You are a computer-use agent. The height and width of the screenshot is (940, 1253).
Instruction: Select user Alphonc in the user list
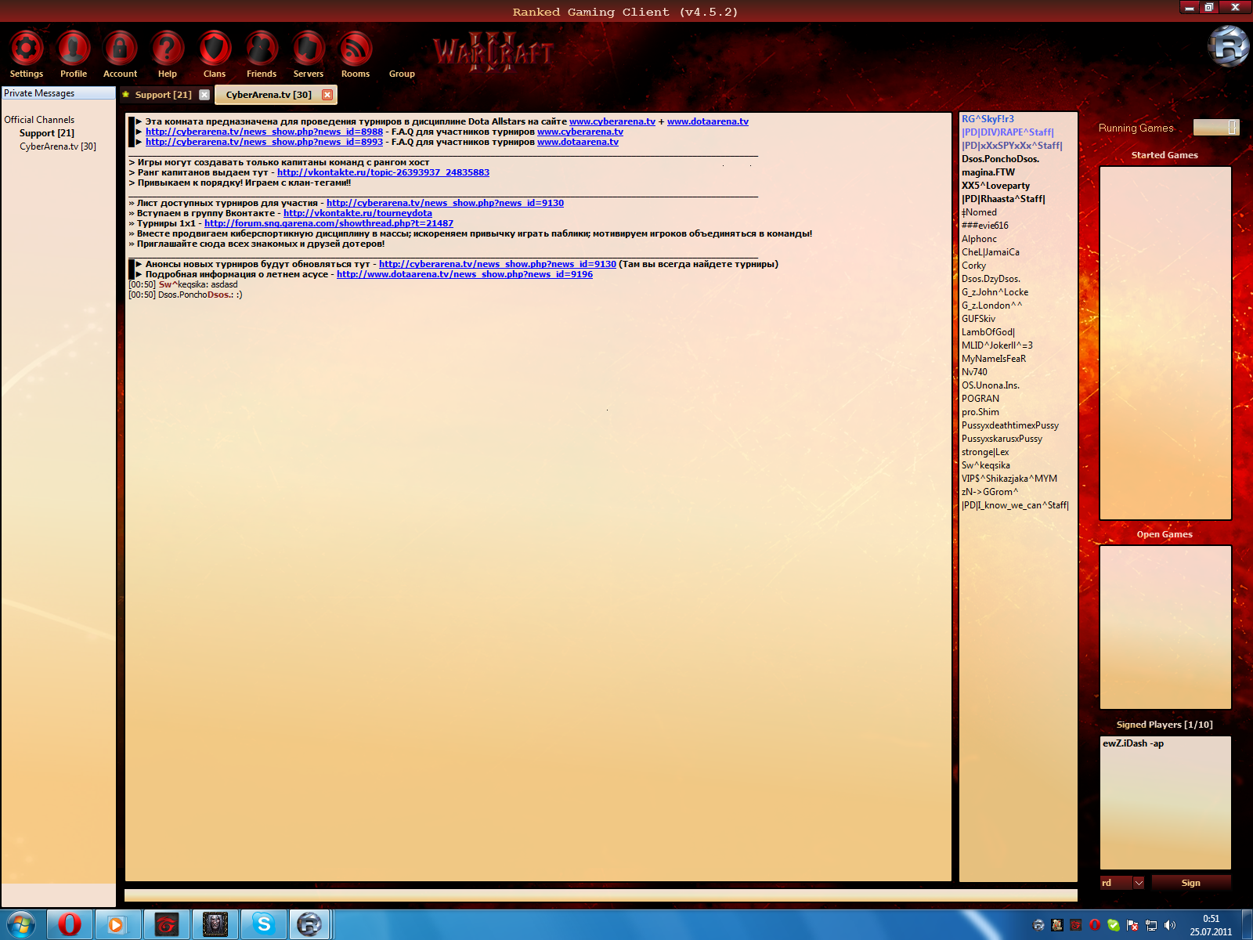click(980, 239)
